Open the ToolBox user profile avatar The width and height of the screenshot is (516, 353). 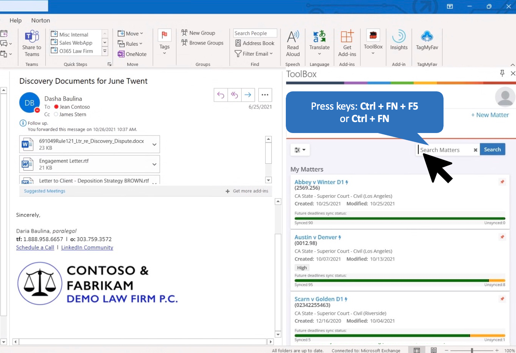click(505, 97)
